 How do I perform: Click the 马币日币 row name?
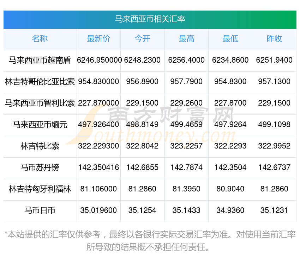point(40,210)
